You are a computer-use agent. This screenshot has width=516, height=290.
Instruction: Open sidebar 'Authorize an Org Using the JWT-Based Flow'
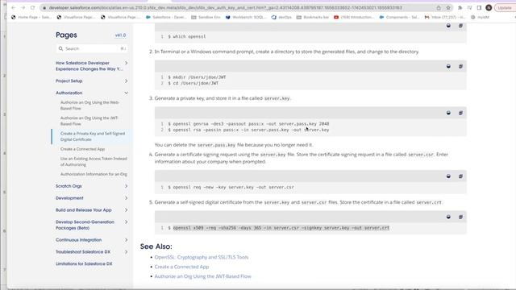pos(89,121)
